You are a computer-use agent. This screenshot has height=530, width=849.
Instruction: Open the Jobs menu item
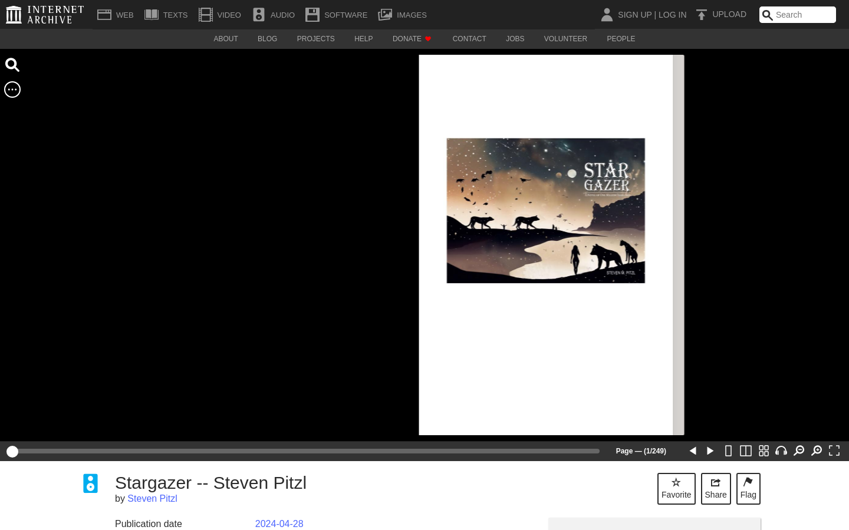tap(515, 39)
